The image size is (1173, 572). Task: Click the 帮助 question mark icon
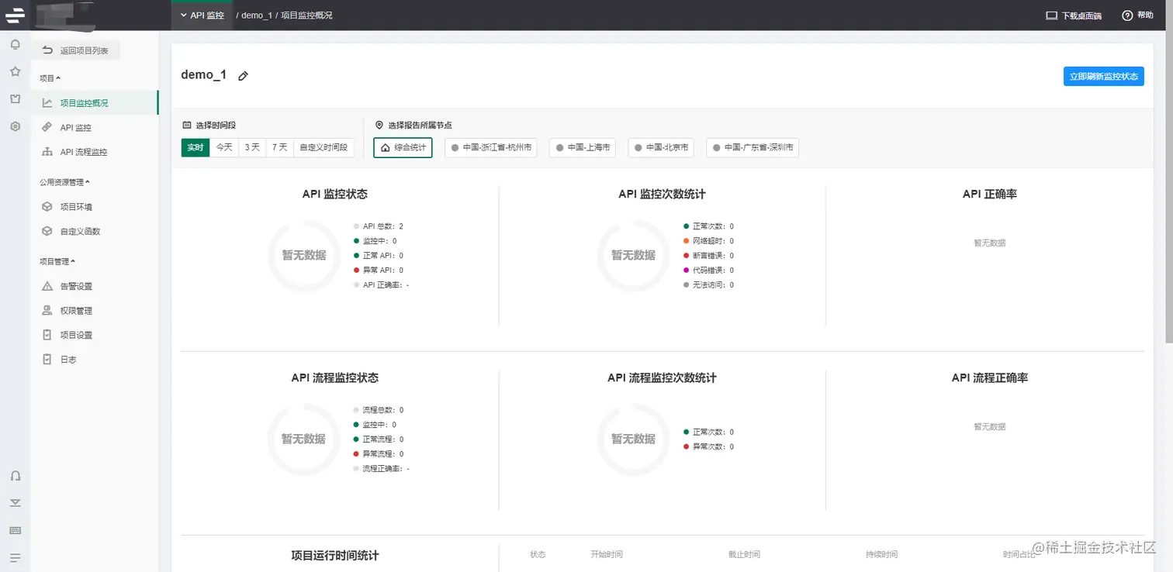[x=1127, y=16]
